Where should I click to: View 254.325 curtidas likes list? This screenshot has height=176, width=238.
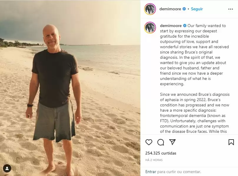(161, 153)
